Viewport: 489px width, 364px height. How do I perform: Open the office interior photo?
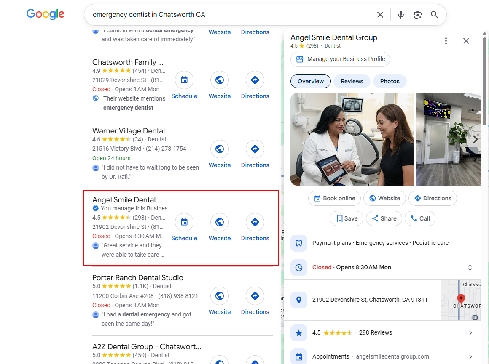[448, 139]
